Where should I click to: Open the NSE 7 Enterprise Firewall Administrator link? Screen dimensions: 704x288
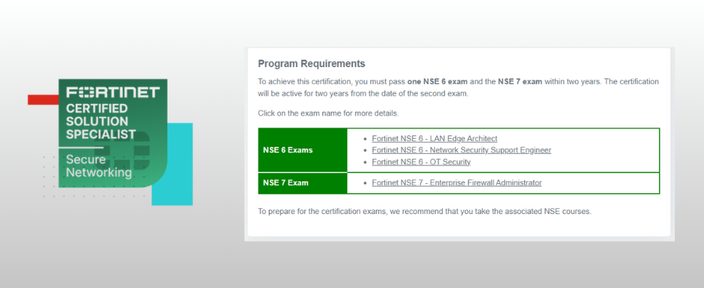456,183
